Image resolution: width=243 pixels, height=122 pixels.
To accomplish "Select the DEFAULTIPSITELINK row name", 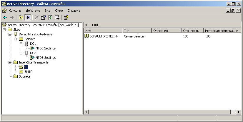I will point(104,36).
